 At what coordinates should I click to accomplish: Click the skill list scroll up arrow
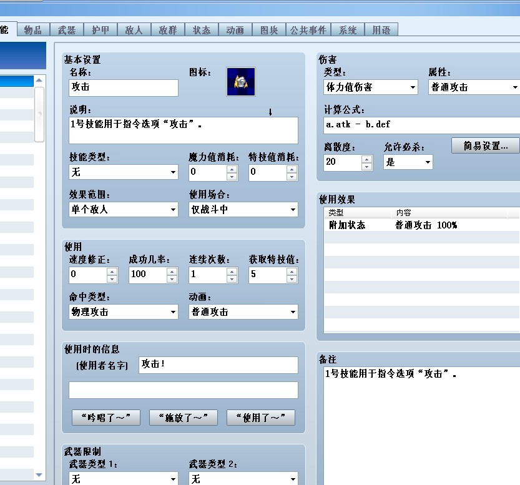pos(39,81)
